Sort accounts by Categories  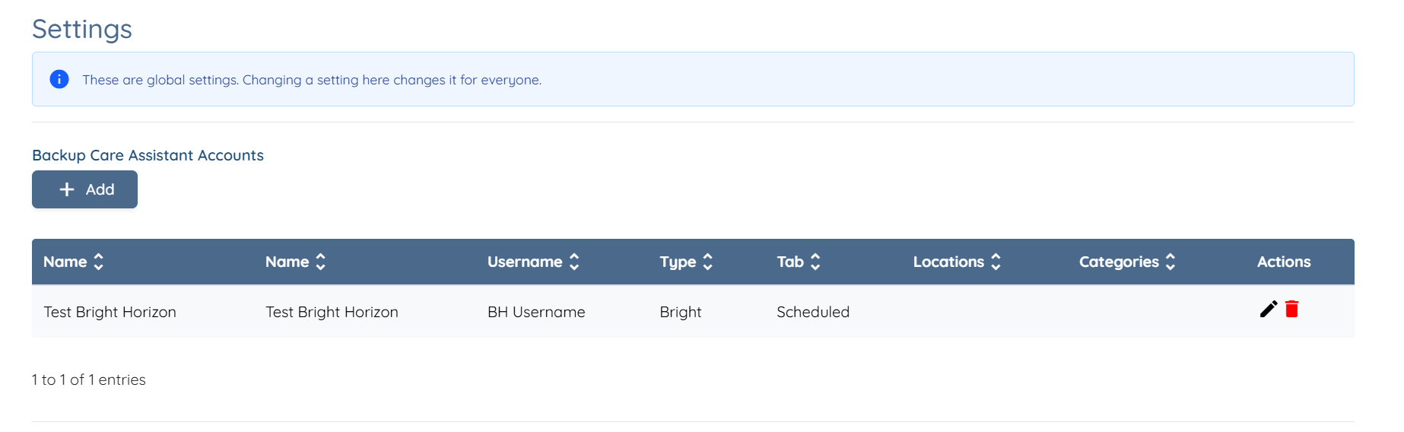coord(1171,262)
